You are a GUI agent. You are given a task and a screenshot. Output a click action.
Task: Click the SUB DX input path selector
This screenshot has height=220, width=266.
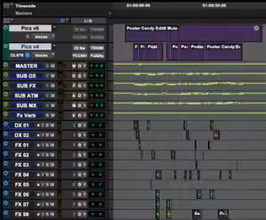click(74, 76)
